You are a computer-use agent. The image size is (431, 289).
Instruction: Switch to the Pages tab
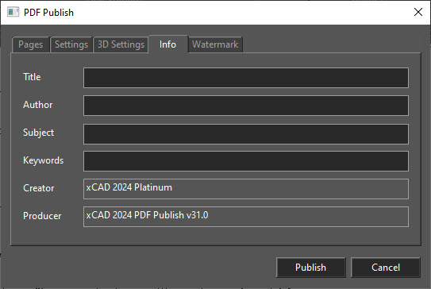(30, 44)
